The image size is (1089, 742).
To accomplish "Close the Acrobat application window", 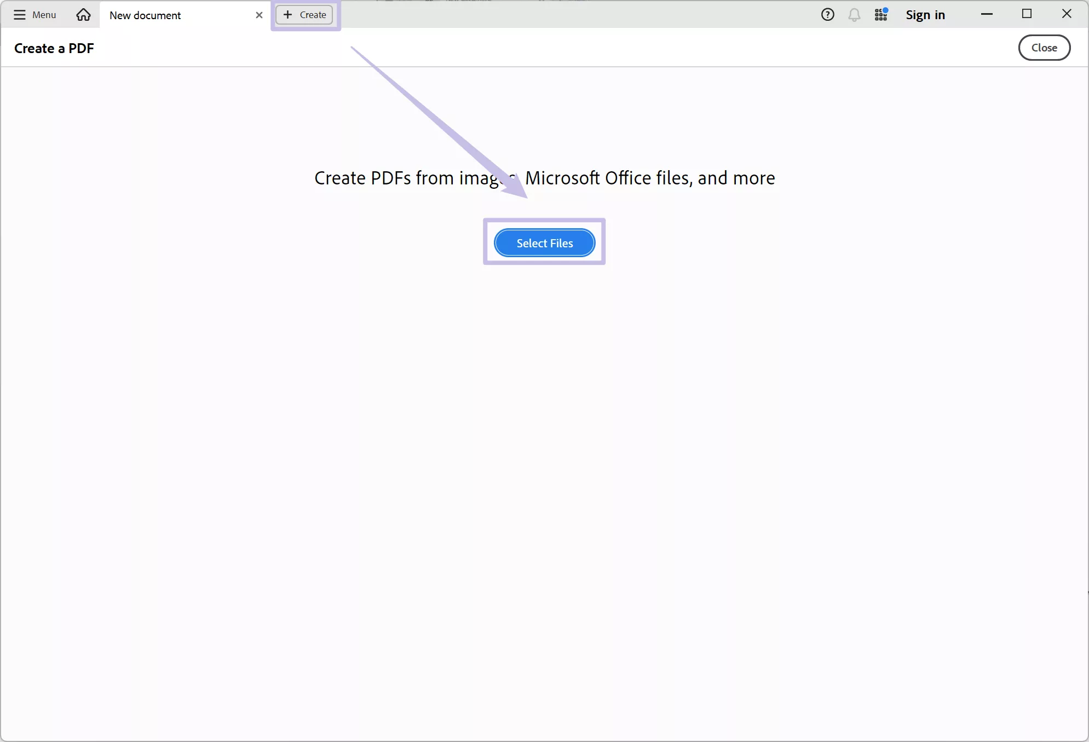I will pos(1067,14).
